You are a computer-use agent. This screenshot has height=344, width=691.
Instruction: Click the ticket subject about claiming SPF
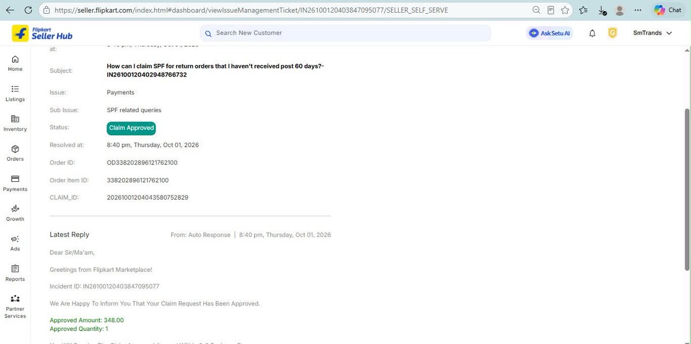click(x=215, y=70)
